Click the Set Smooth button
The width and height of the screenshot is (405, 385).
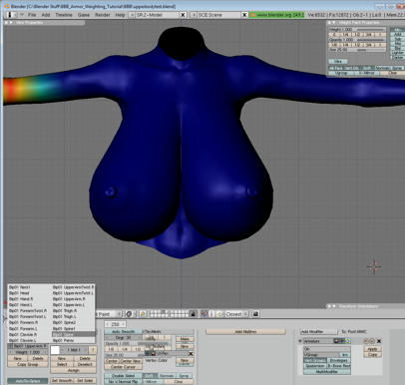point(62,381)
